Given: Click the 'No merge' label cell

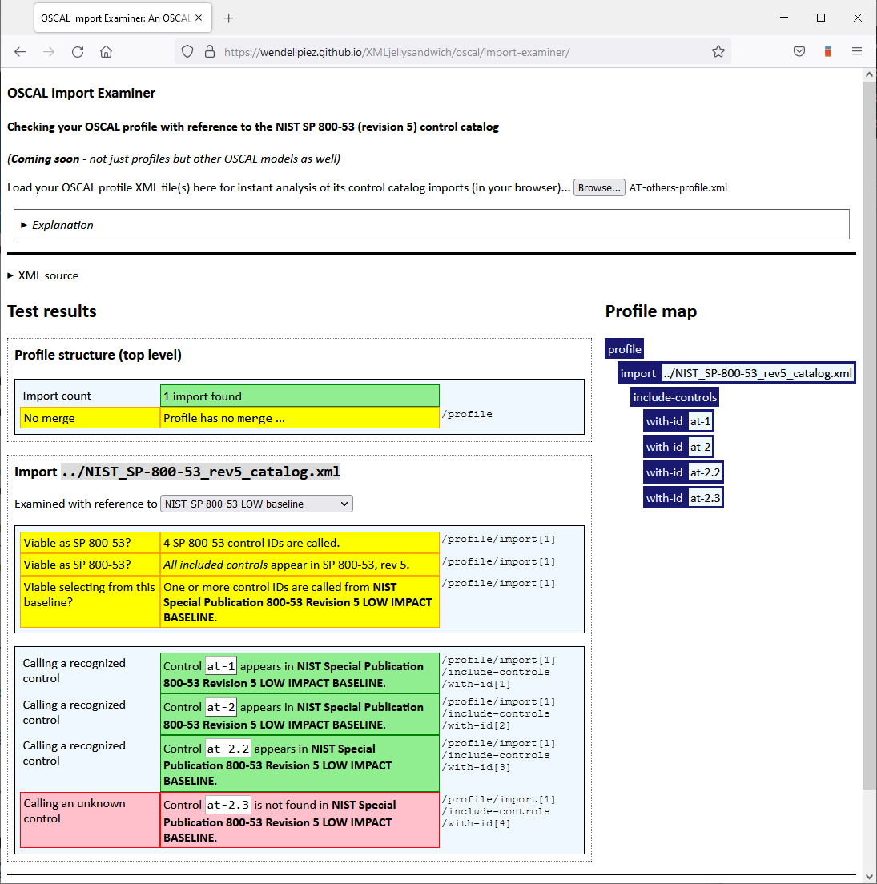Looking at the screenshot, I should 91,418.
